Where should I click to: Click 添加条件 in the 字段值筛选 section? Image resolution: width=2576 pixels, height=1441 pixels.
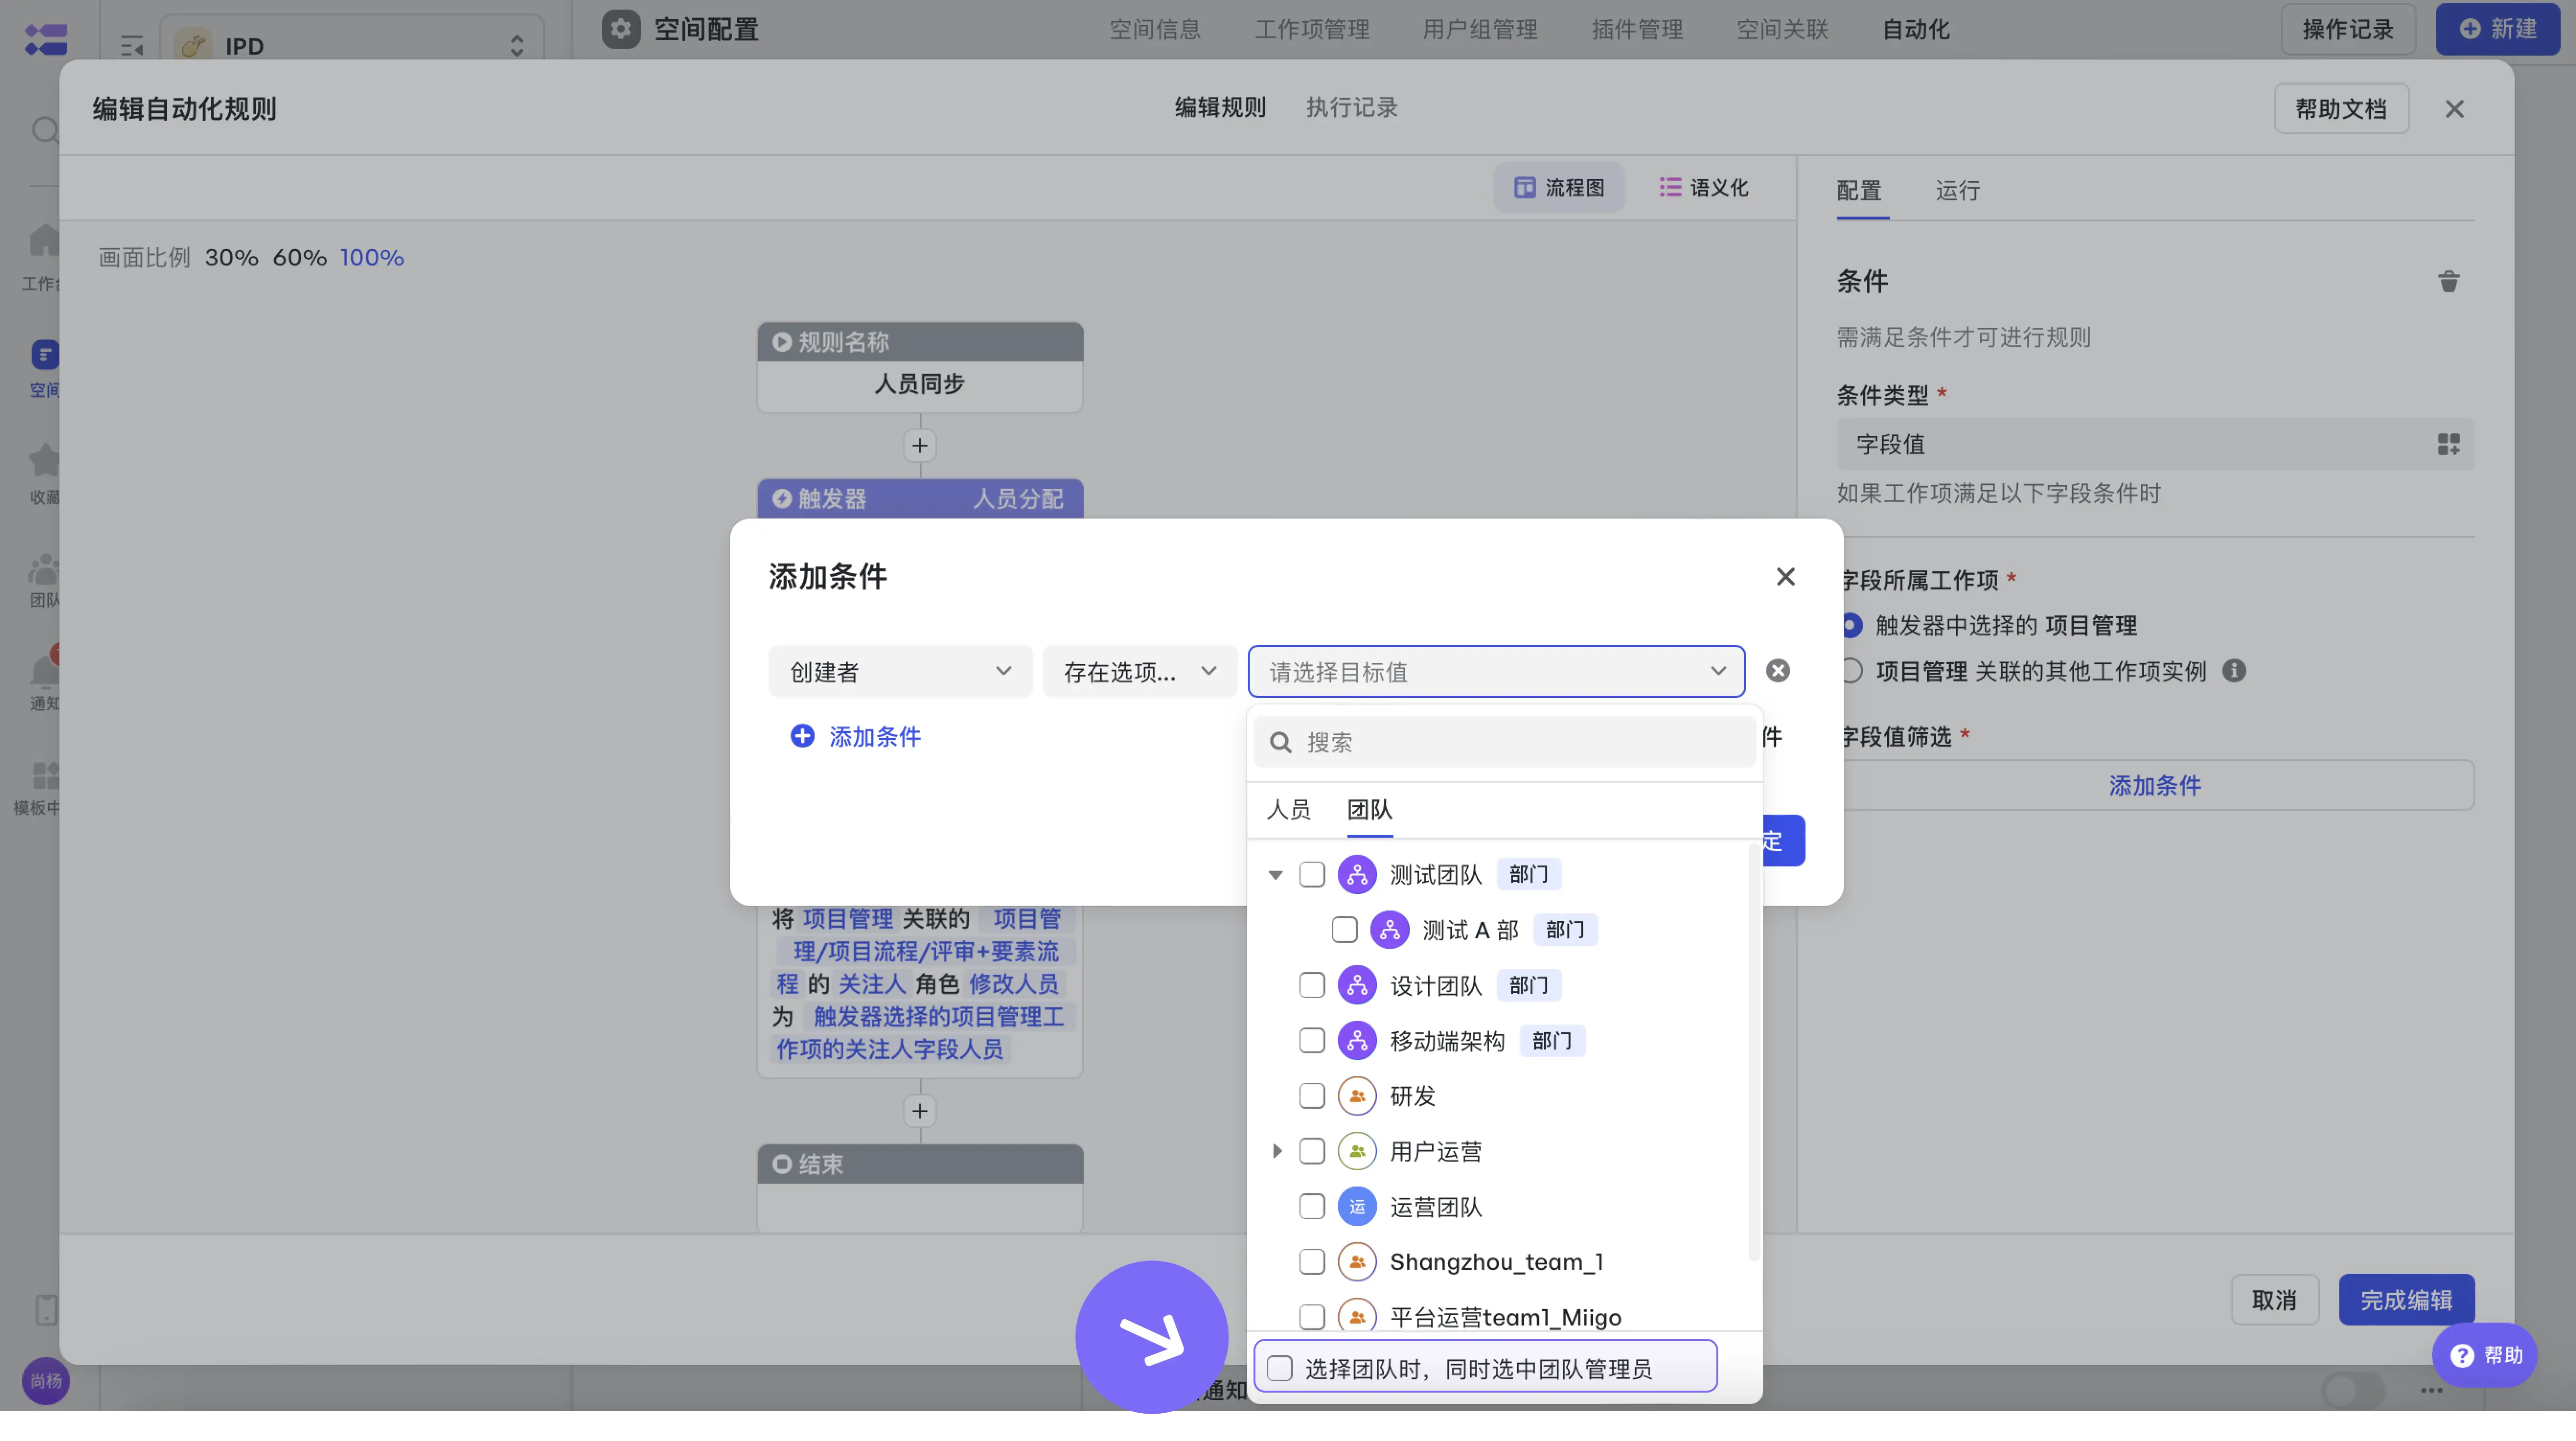point(2155,785)
